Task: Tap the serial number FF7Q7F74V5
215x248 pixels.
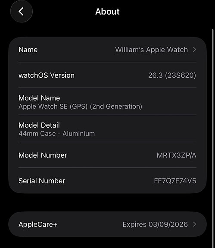Action: pos(175,181)
